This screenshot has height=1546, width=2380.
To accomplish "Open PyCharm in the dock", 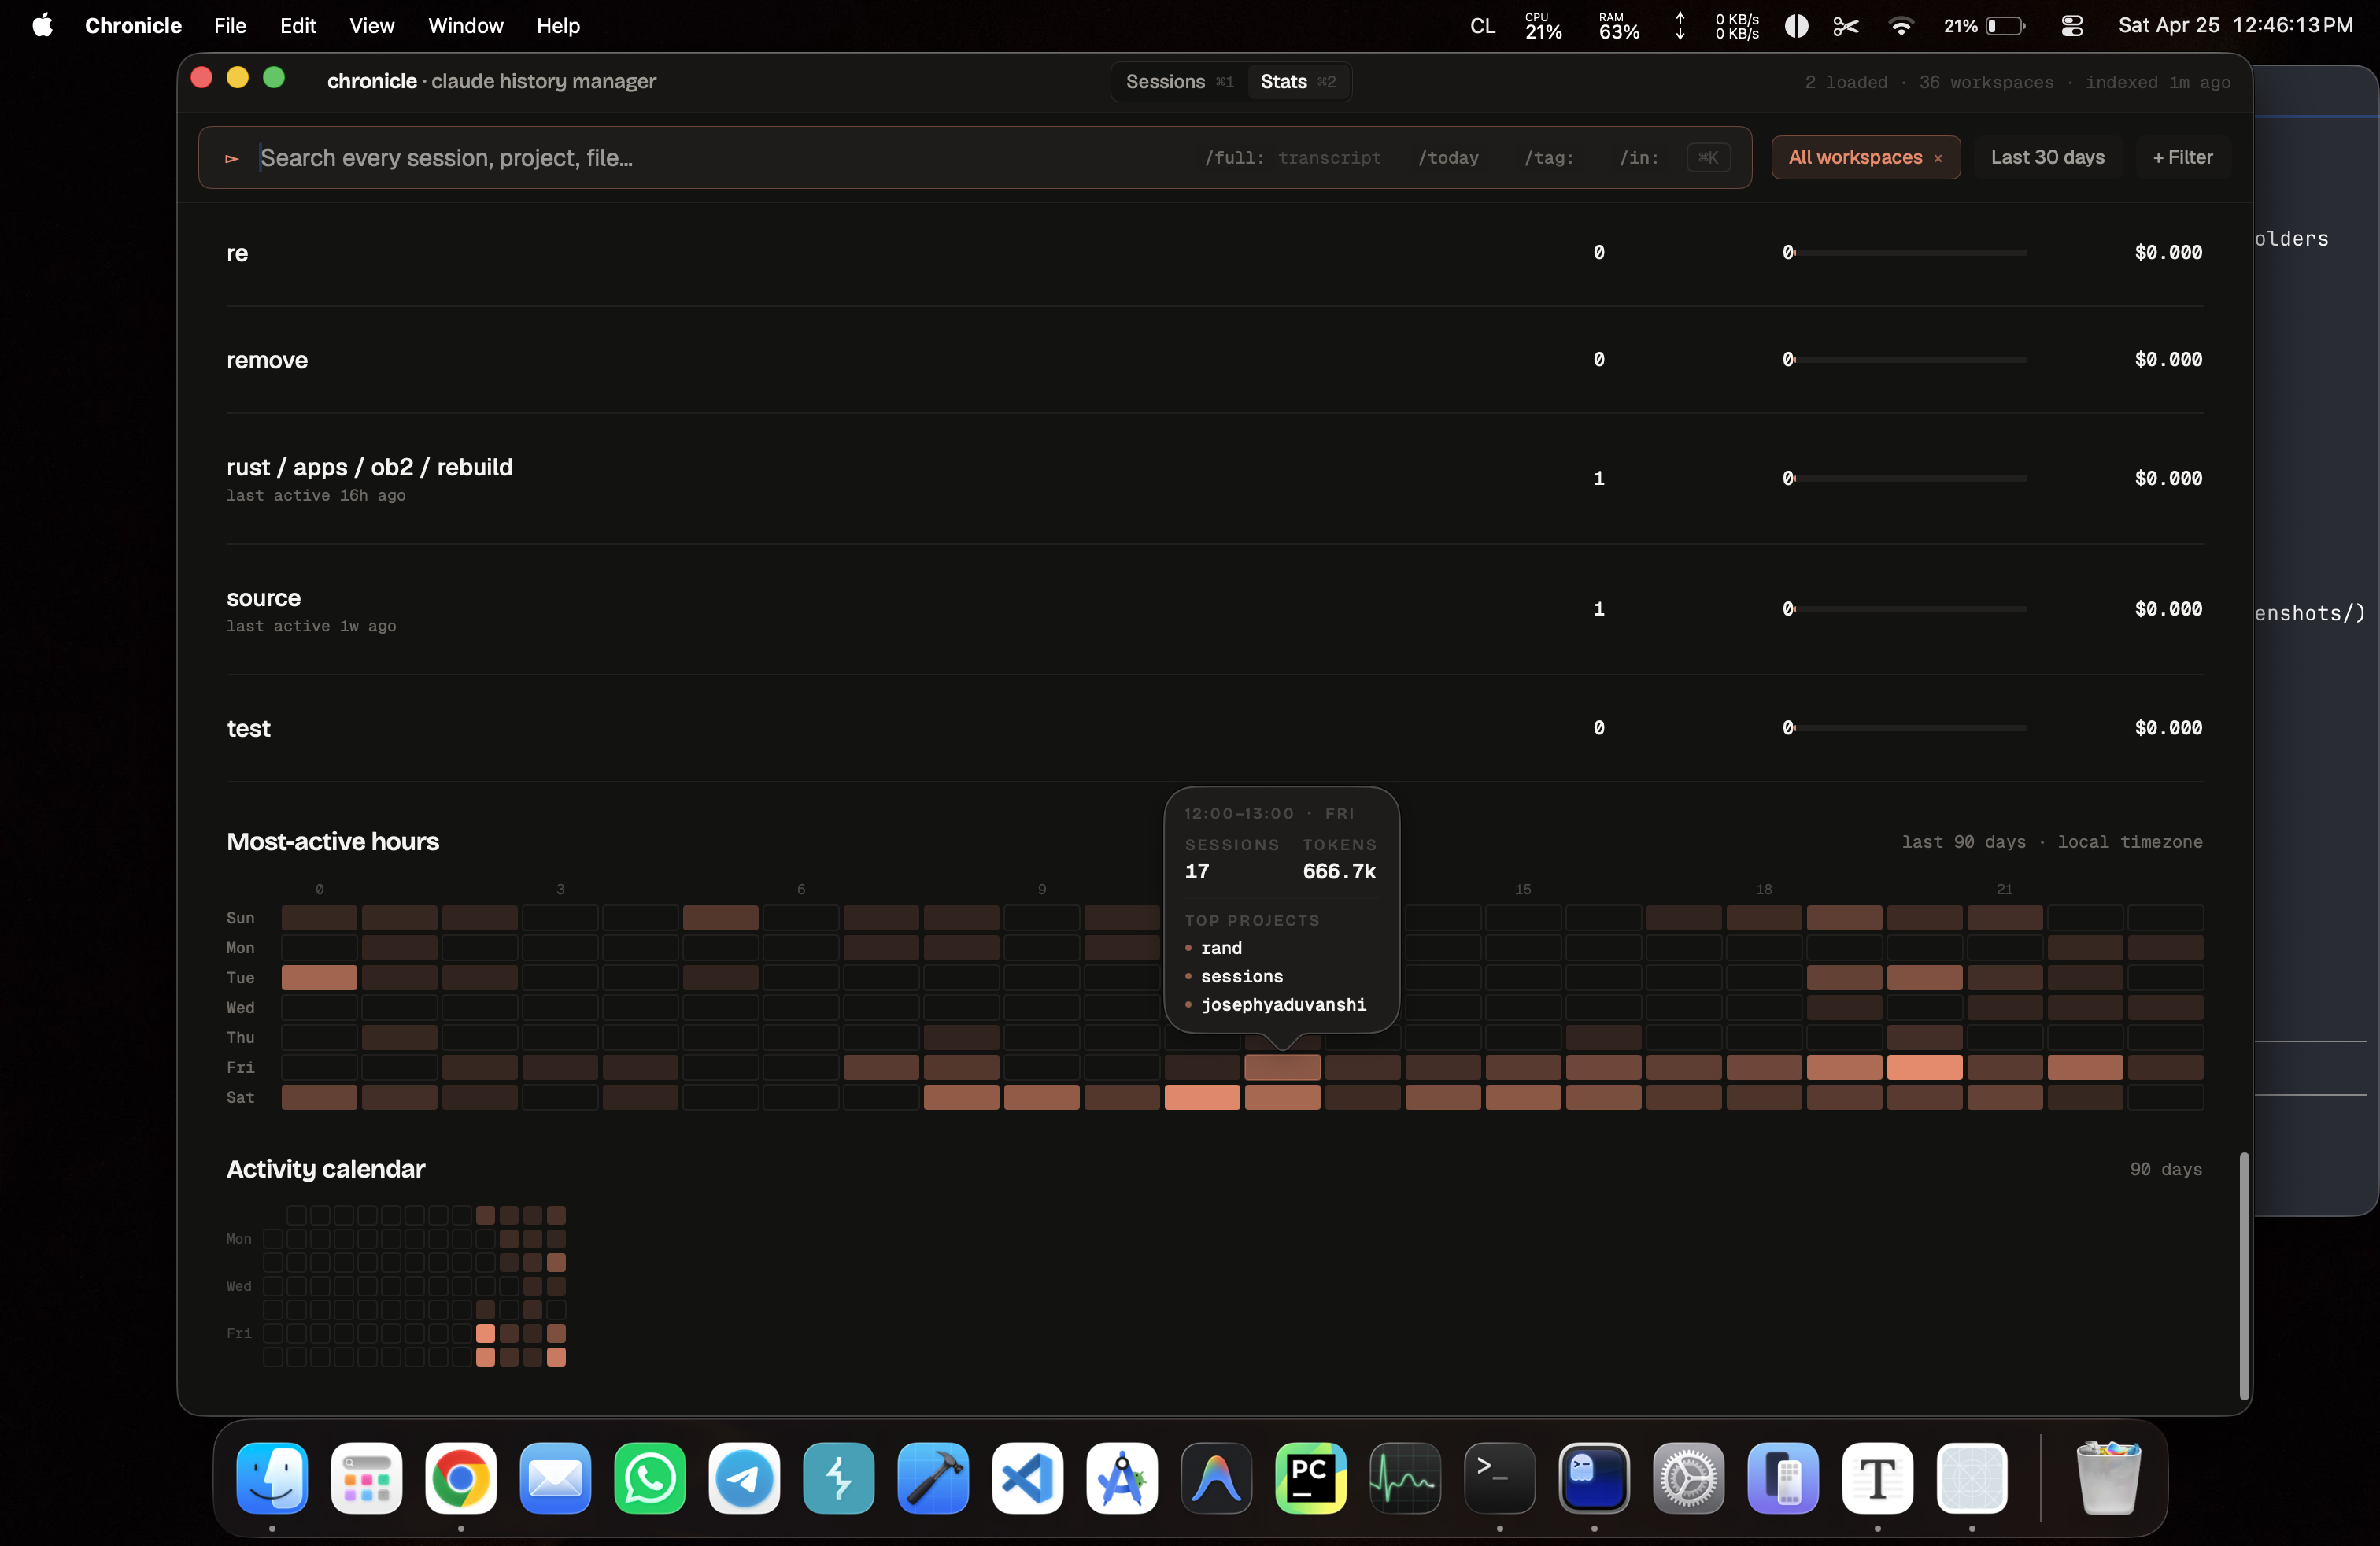I will (1311, 1478).
